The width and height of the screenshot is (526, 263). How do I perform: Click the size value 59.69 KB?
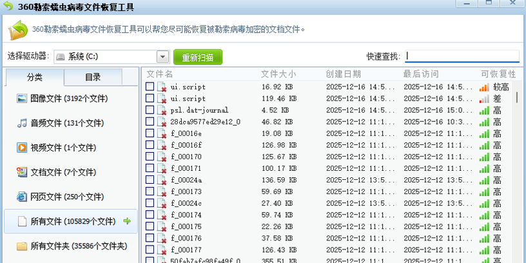[277, 192]
